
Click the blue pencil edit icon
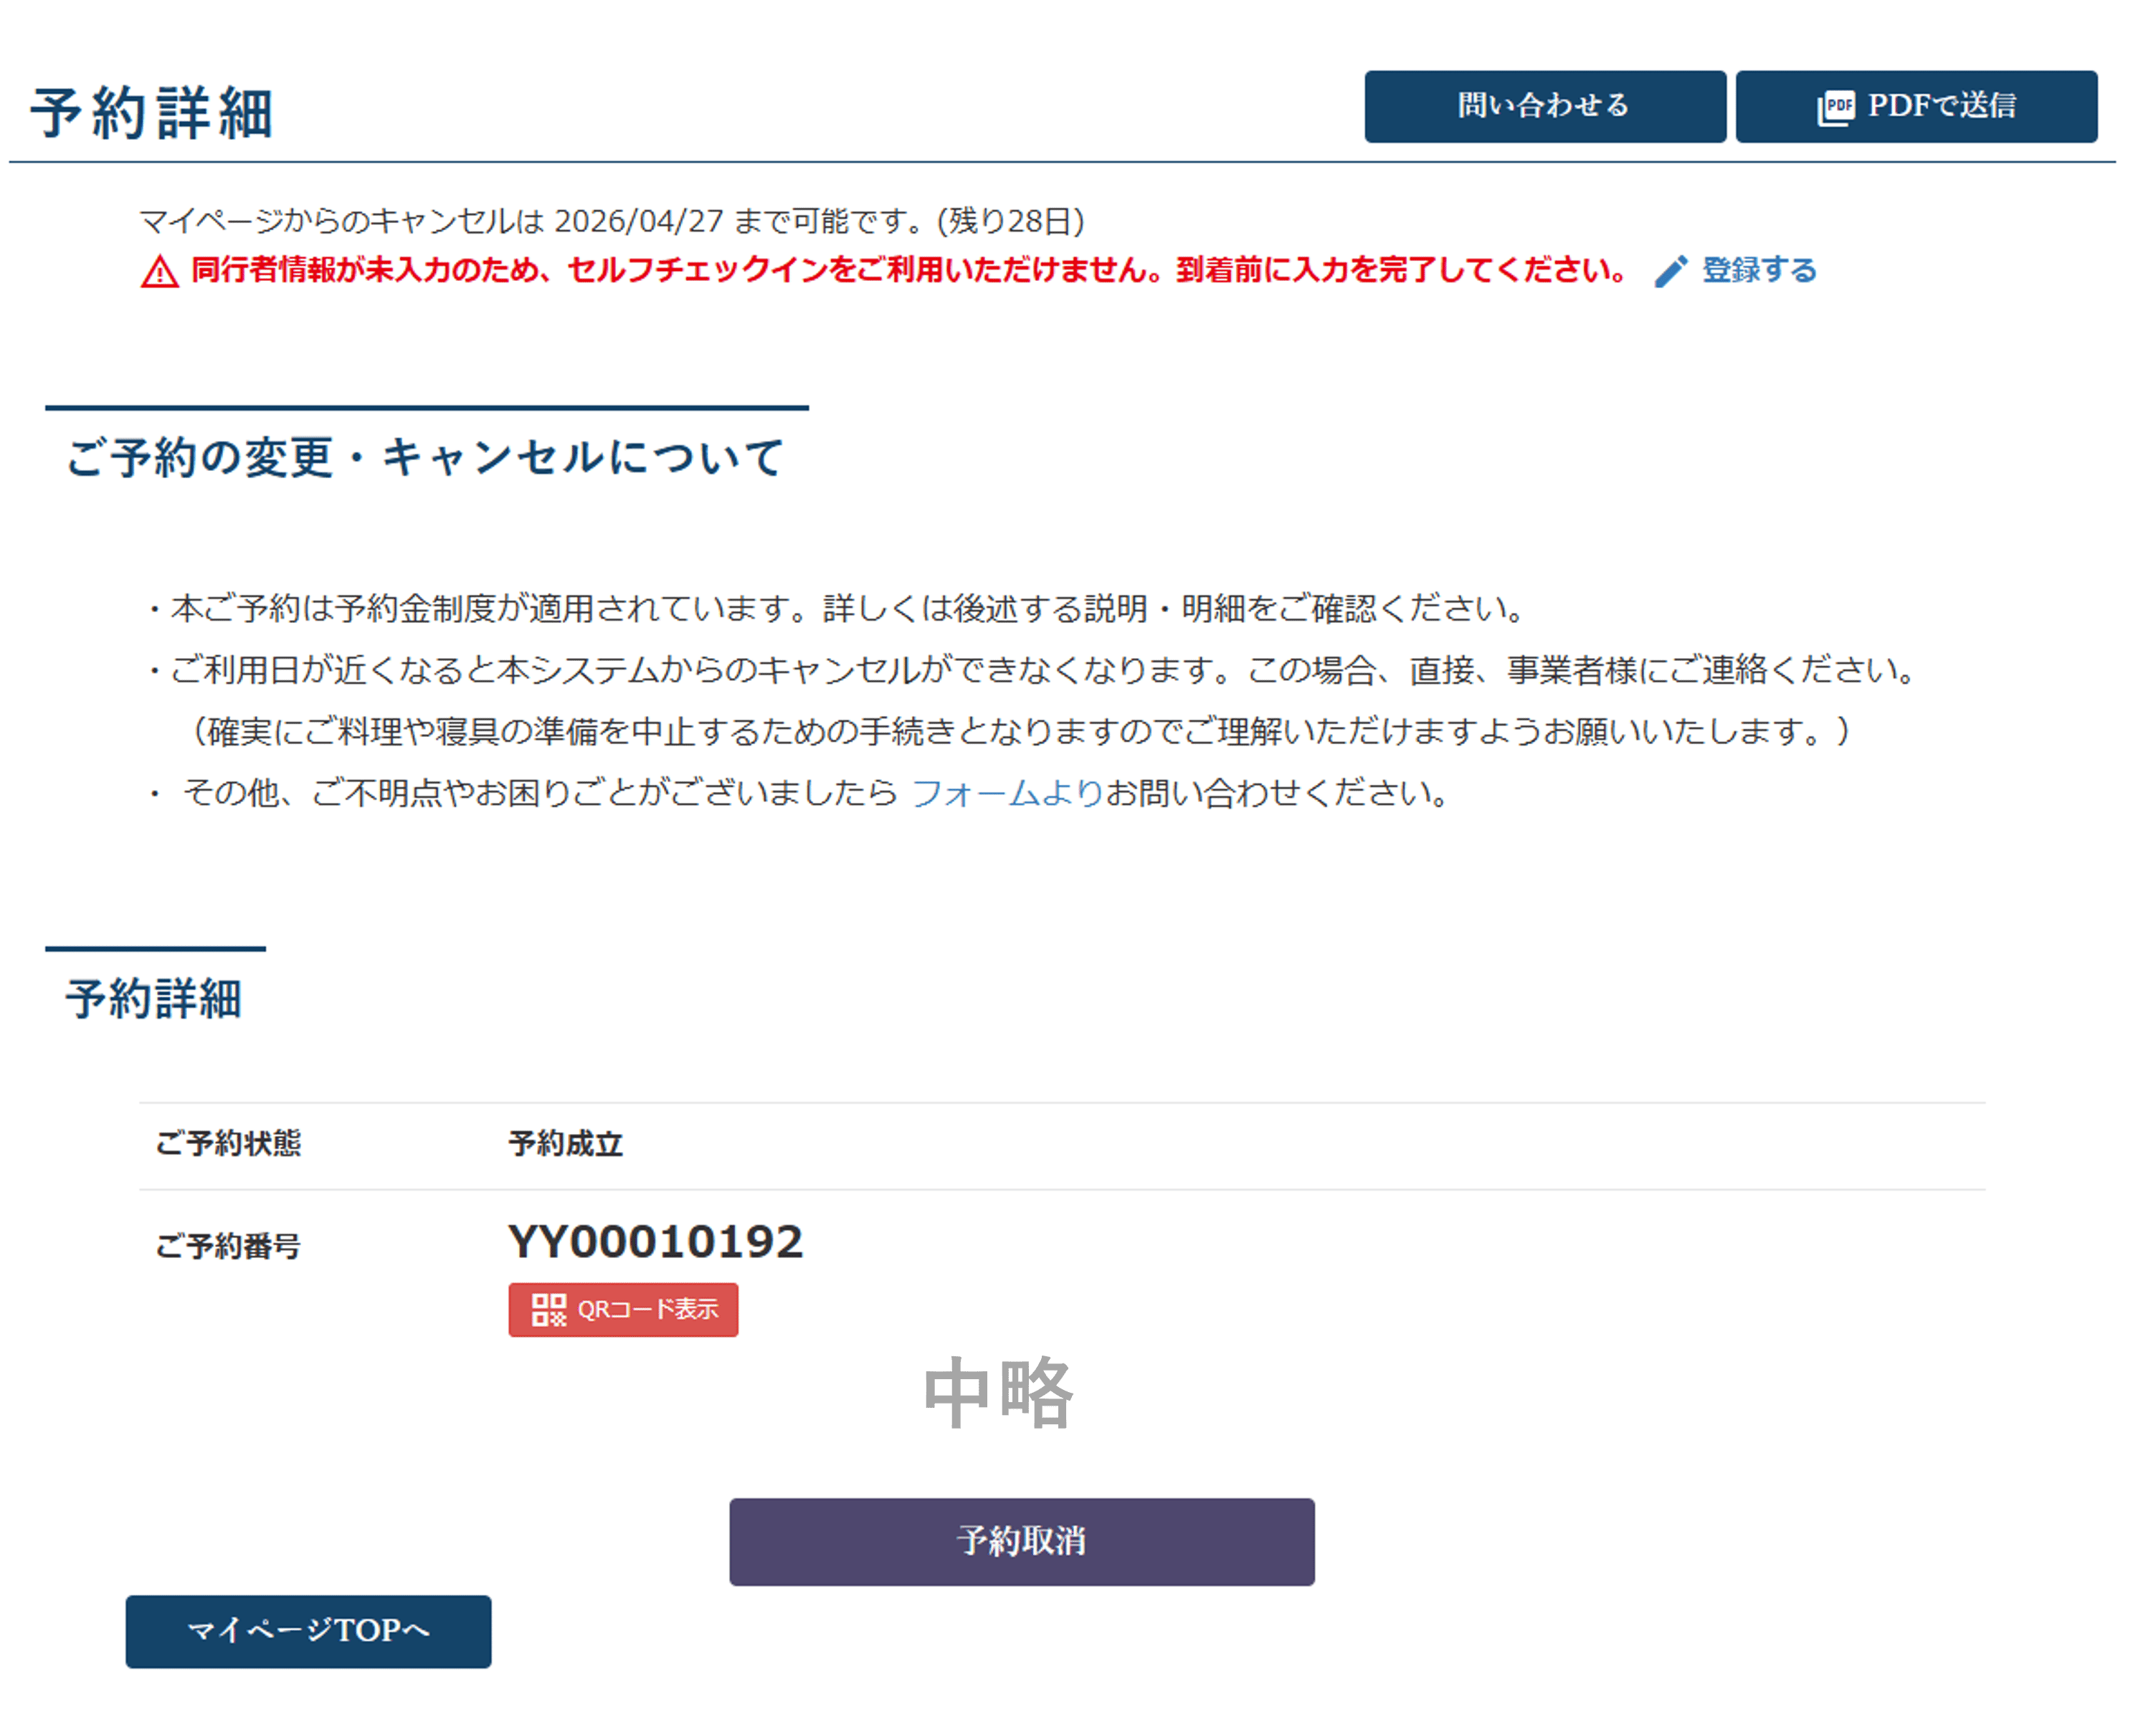point(1671,271)
